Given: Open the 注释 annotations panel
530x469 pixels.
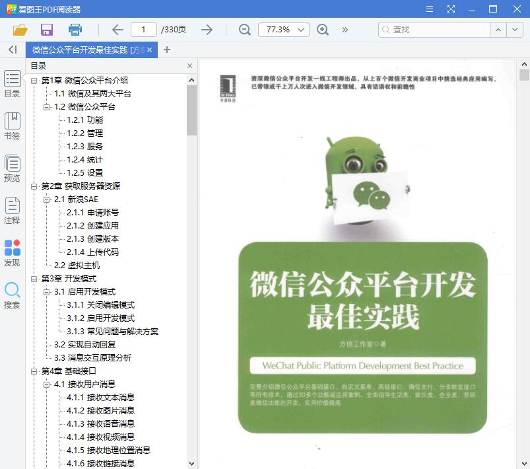Looking at the screenshot, I should 12,211.
